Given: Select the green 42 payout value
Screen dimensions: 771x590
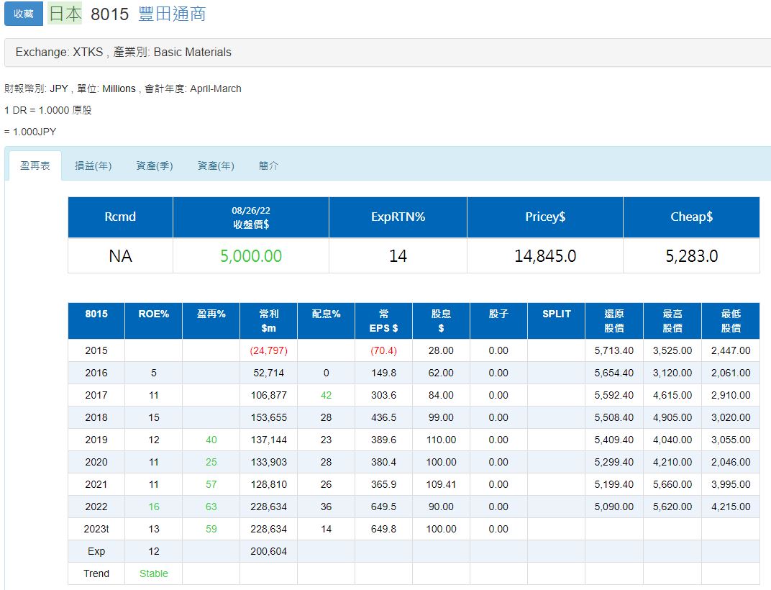Looking at the screenshot, I should [x=326, y=395].
